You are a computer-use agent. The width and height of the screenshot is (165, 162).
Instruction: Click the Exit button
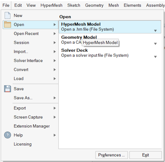(x=146, y=155)
